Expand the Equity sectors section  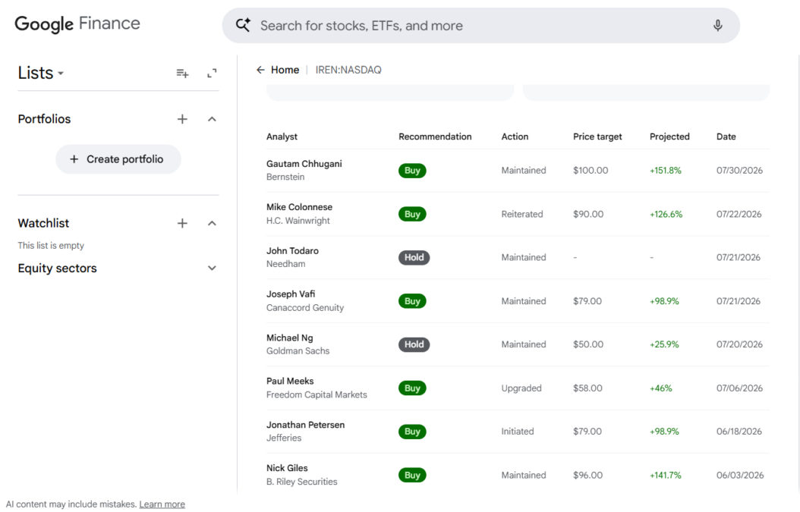(x=212, y=269)
